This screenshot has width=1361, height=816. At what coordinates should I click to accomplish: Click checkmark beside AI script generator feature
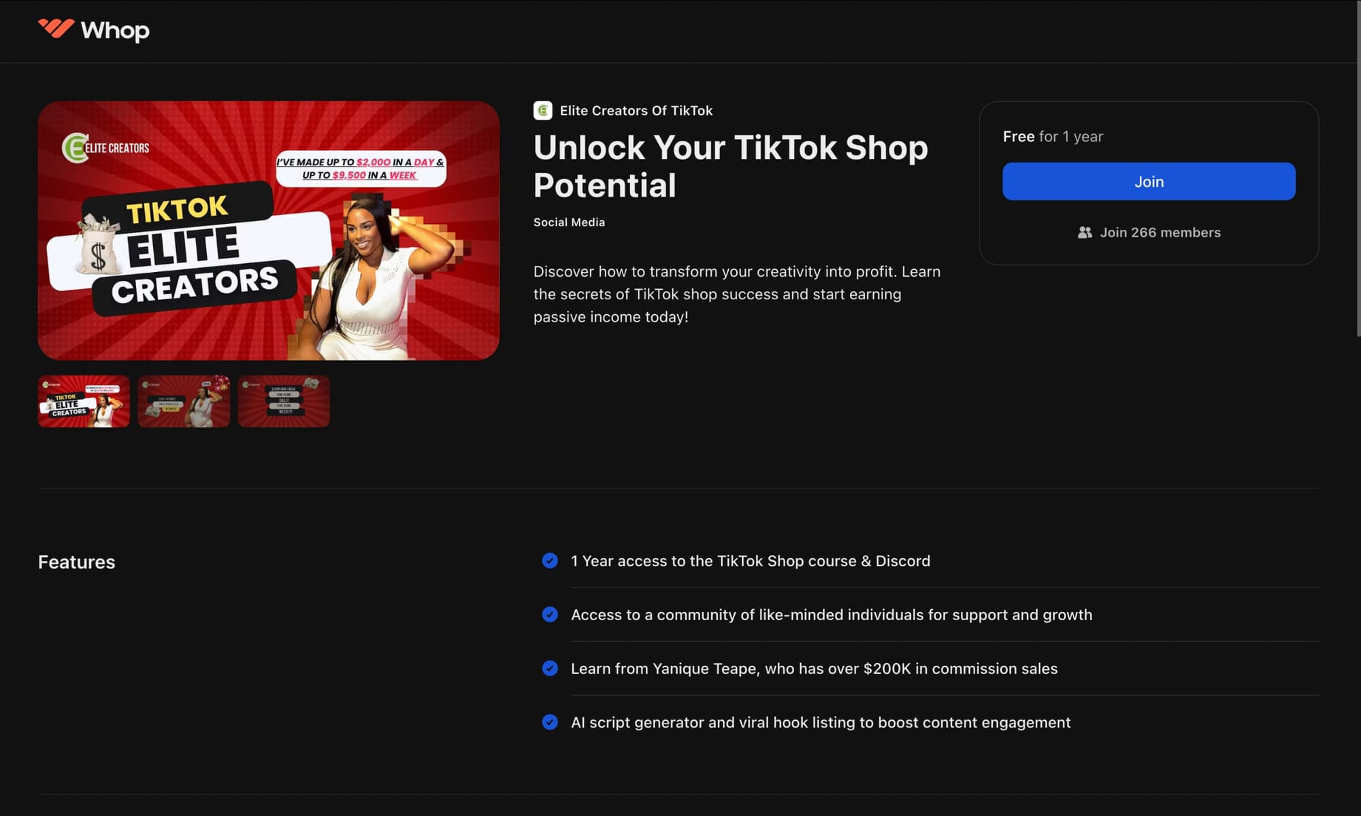pos(550,721)
